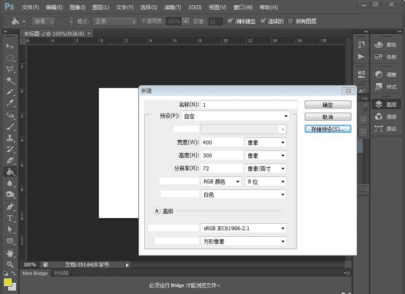Switch to the 时间轴 timeline tab

tap(61, 273)
